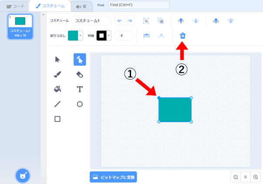Switch to the コスチューム tab
263x184 pixels.
click(50, 6)
